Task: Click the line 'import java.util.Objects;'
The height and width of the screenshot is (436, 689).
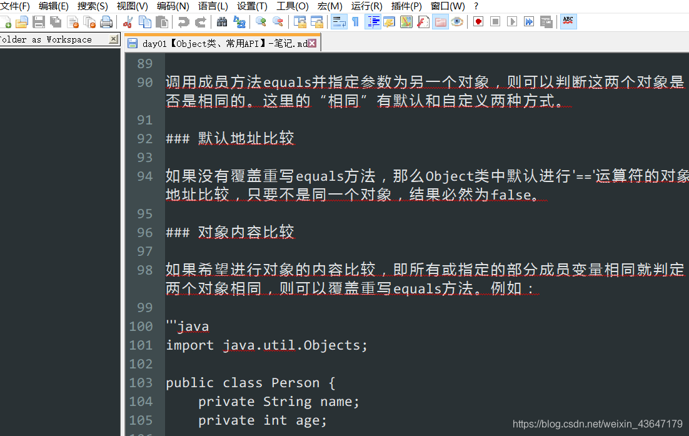Action: (x=266, y=345)
